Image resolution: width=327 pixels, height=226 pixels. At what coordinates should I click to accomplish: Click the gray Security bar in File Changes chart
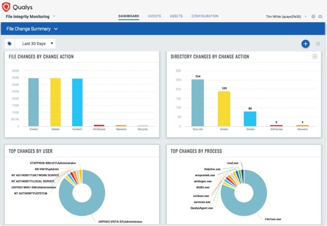coord(143,126)
